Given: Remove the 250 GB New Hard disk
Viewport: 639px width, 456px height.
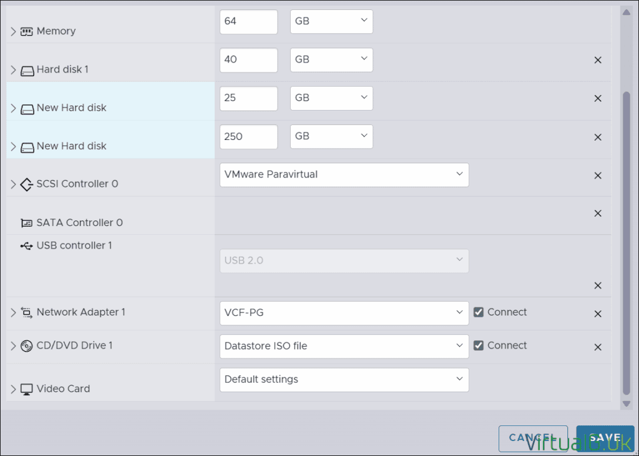Looking at the screenshot, I should tap(597, 137).
